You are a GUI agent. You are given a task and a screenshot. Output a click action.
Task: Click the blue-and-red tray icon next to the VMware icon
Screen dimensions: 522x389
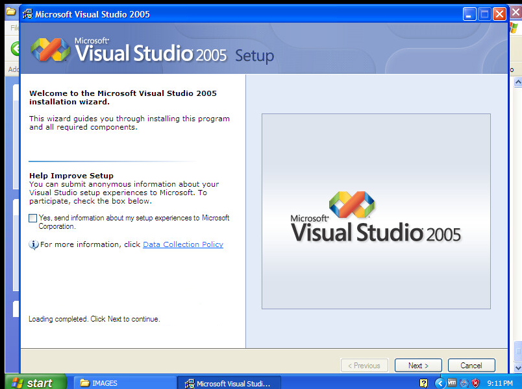(x=464, y=383)
